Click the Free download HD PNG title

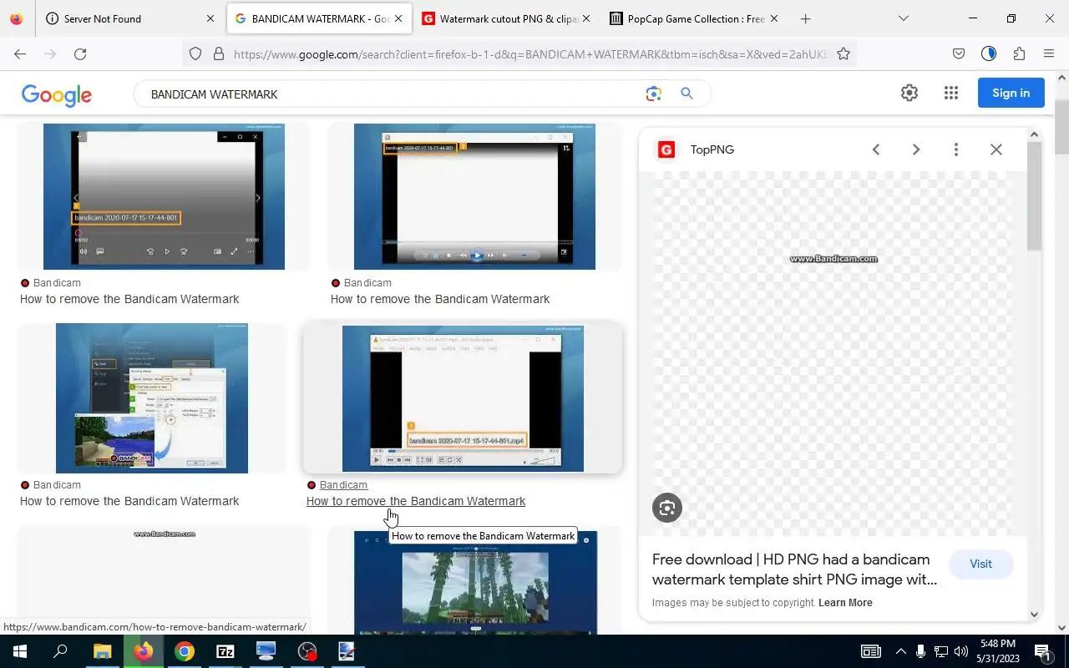pos(794,569)
